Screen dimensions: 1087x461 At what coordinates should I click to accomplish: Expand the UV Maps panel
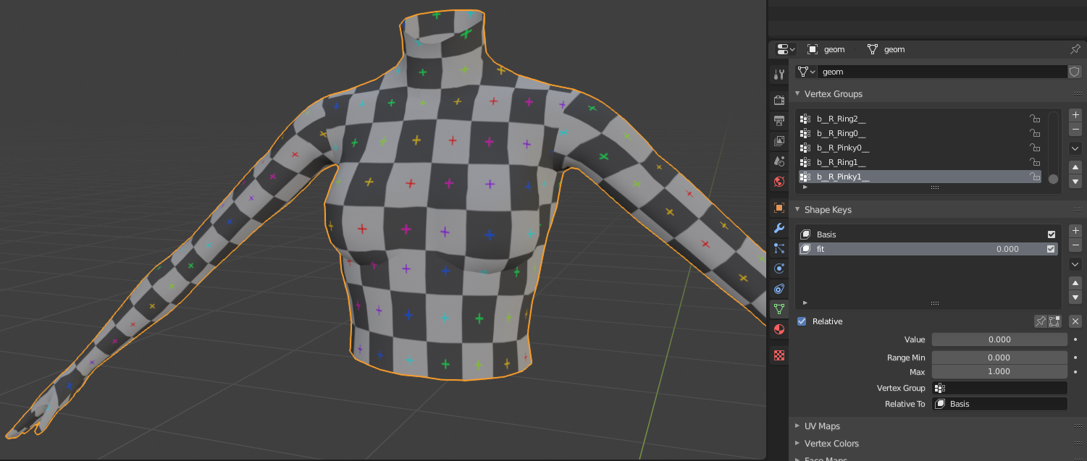pos(798,426)
